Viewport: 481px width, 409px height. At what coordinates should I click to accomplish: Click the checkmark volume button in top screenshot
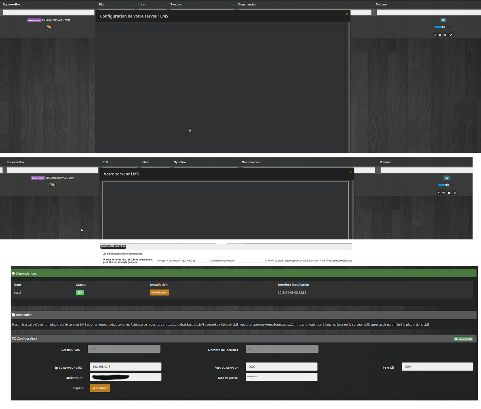(x=451, y=35)
